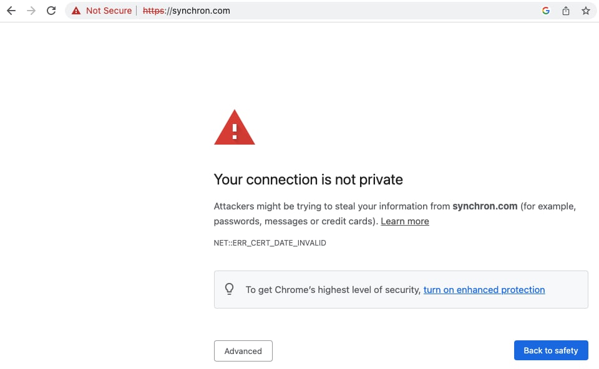Click the browser back arrow
Viewport: 599px width, 369px height.
coord(11,11)
